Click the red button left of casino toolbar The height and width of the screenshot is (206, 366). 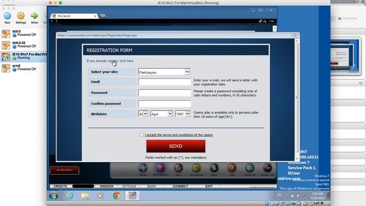[x=65, y=171]
